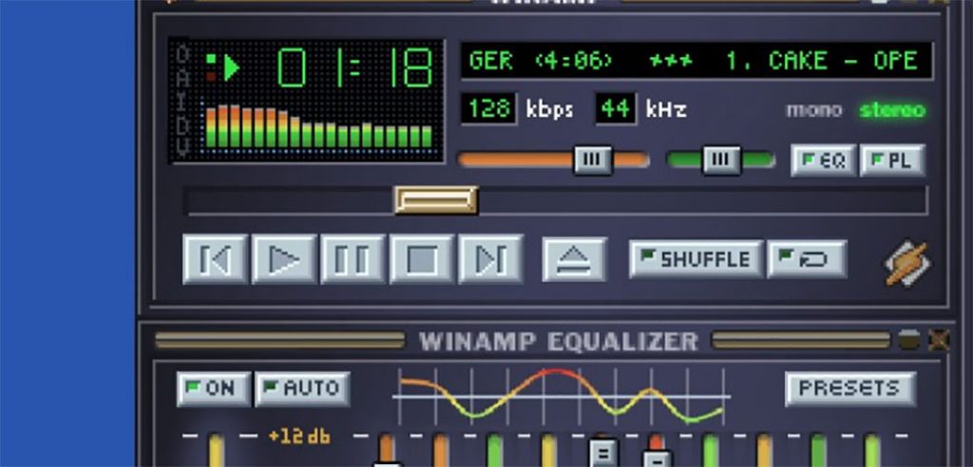
Task: Turn the equalizer ON button off
Action: (x=214, y=389)
